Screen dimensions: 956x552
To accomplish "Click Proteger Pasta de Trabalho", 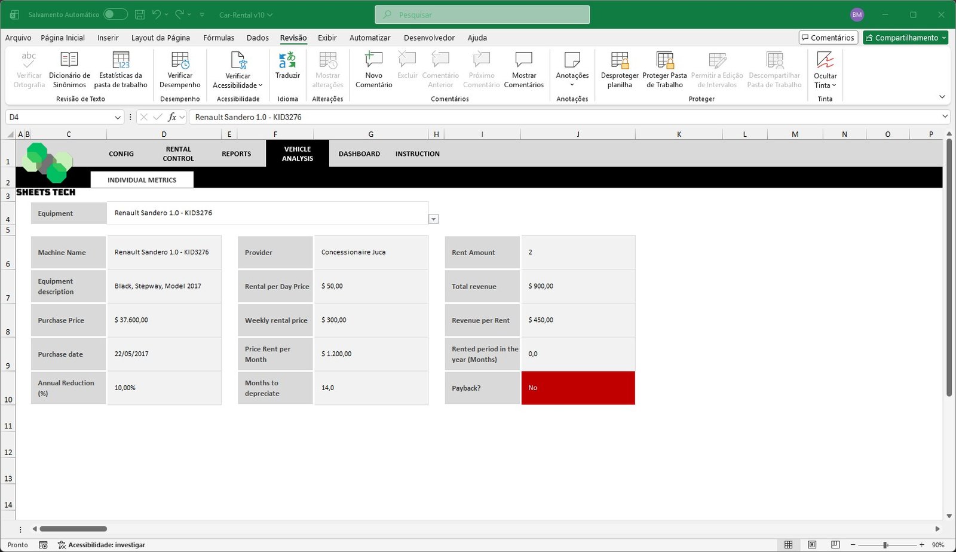I will [x=664, y=68].
